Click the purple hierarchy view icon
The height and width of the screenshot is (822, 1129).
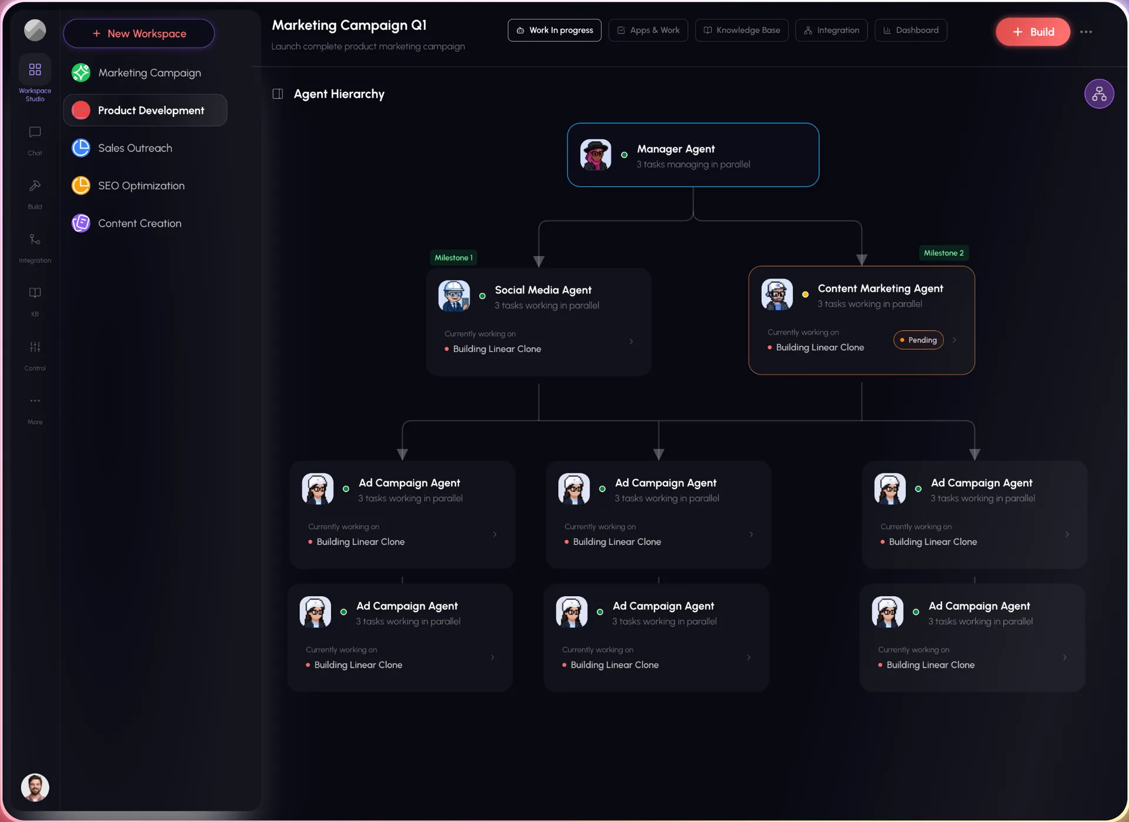click(x=1098, y=93)
